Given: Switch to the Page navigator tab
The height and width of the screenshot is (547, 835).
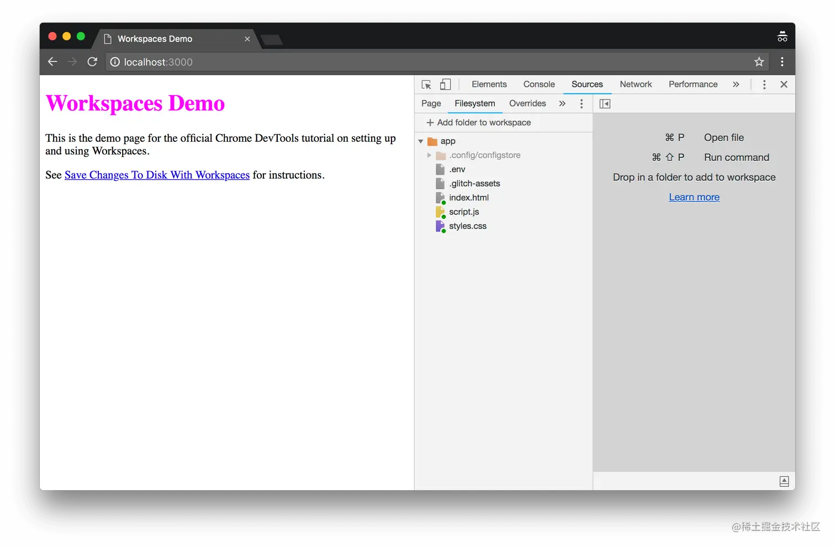Looking at the screenshot, I should [x=431, y=104].
